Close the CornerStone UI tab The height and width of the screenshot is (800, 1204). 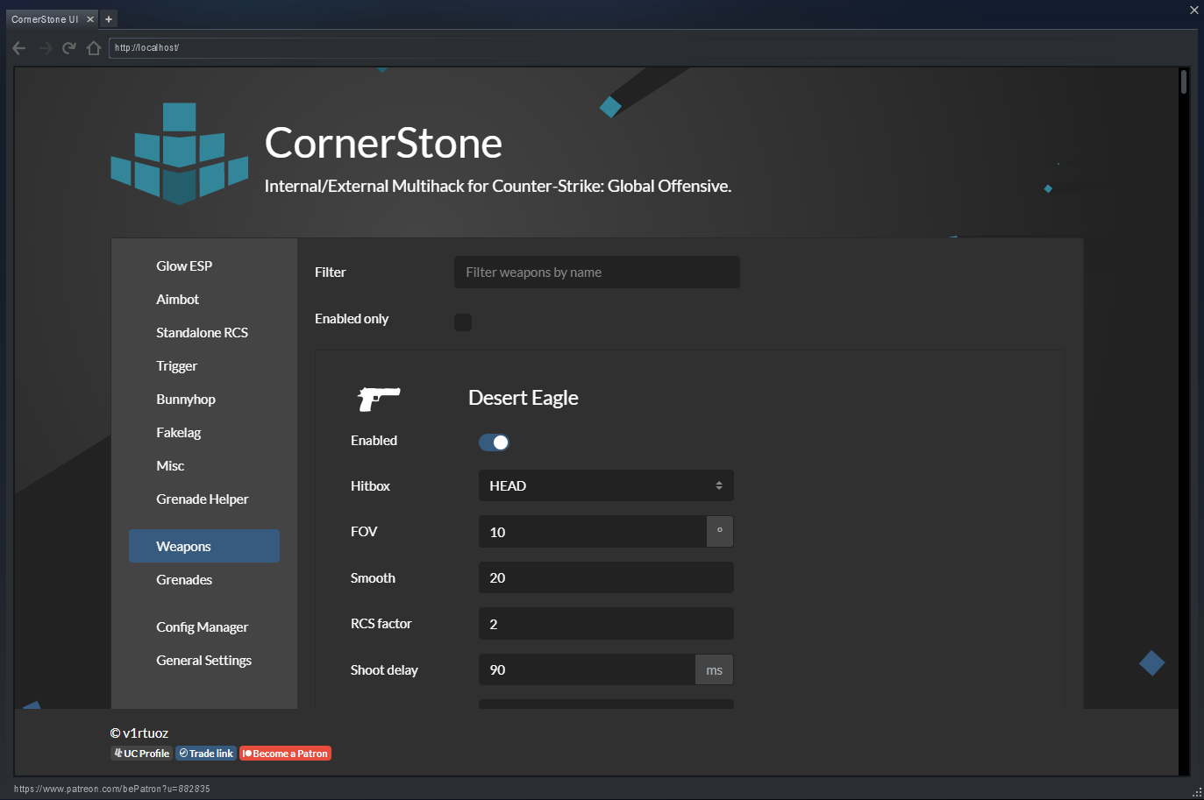click(x=89, y=19)
